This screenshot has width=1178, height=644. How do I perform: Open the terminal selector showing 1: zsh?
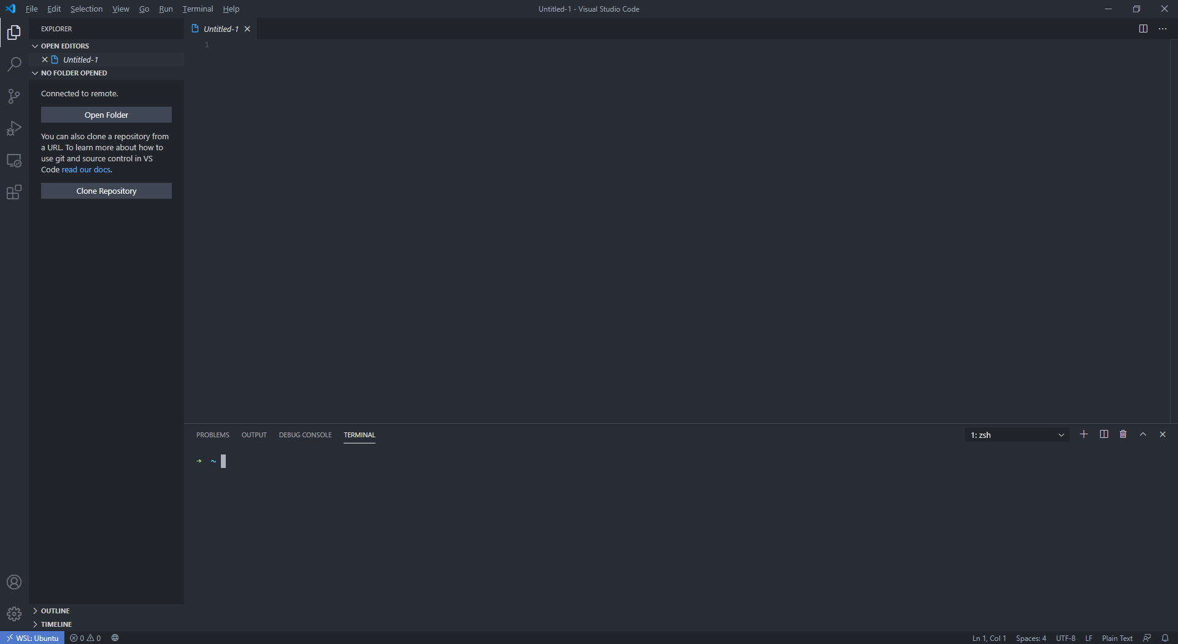tap(1016, 435)
